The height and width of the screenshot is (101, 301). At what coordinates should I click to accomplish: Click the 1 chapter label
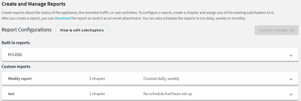(x=97, y=94)
